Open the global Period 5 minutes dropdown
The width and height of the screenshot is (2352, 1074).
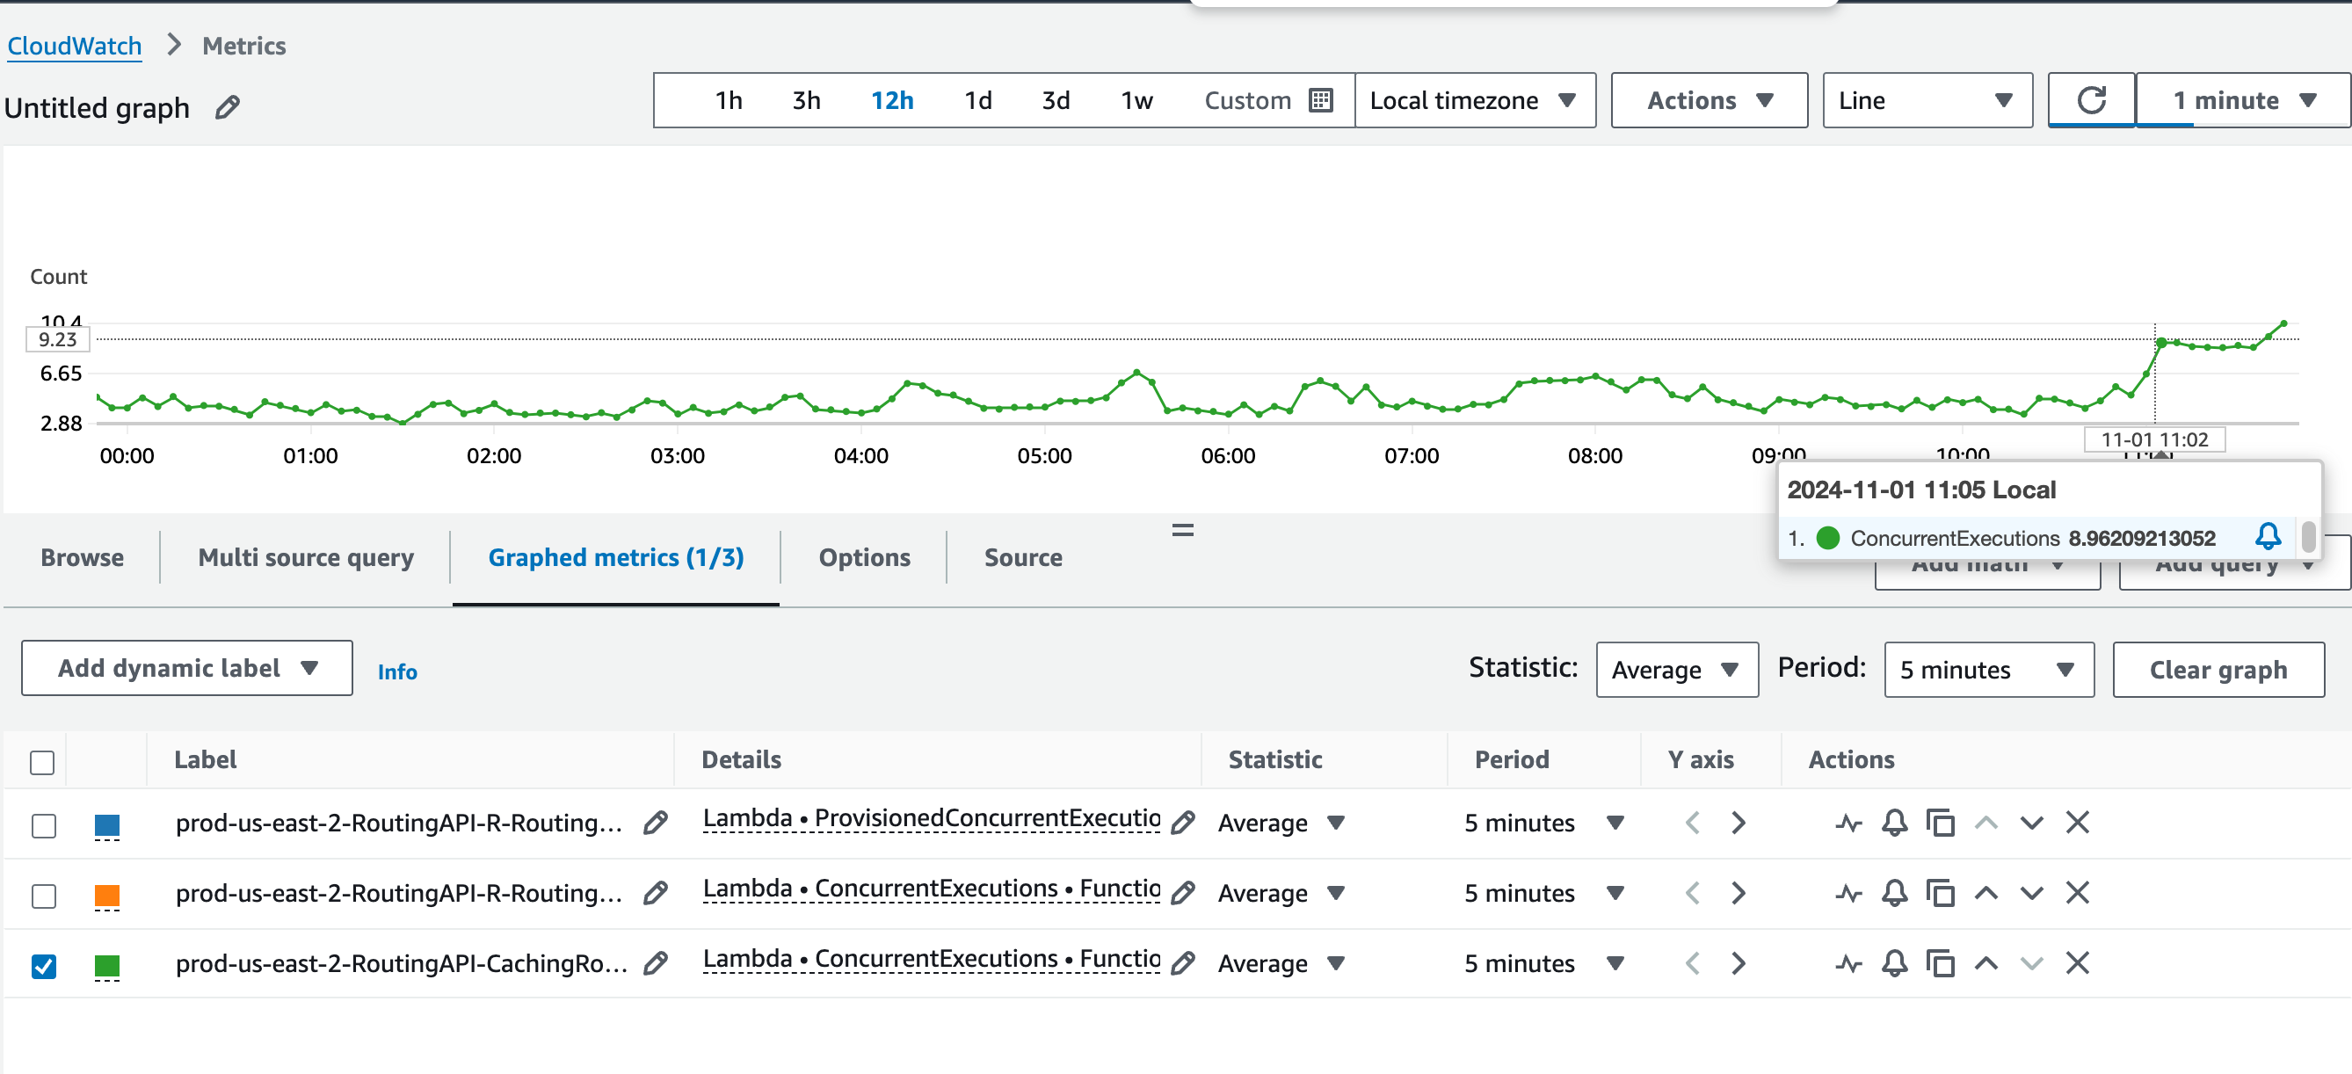click(1989, 670)
